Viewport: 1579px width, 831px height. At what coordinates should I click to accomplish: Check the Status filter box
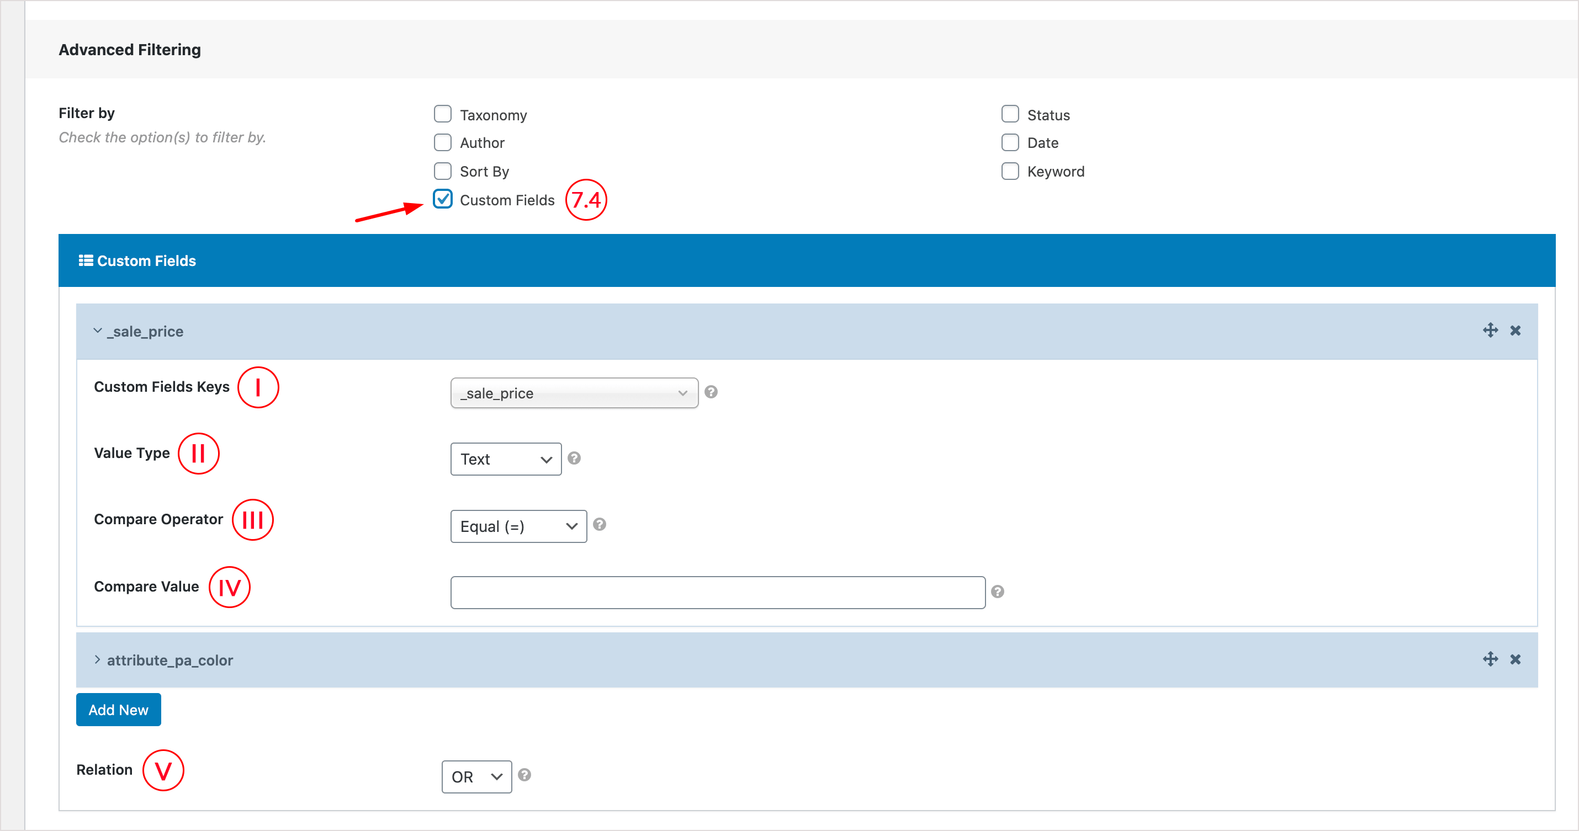coord(1010,115)
